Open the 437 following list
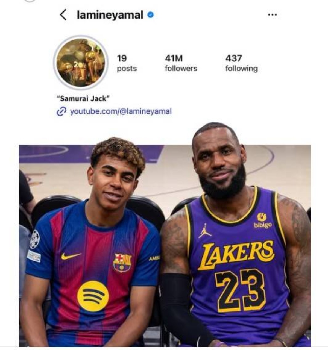 pos(241,63)
